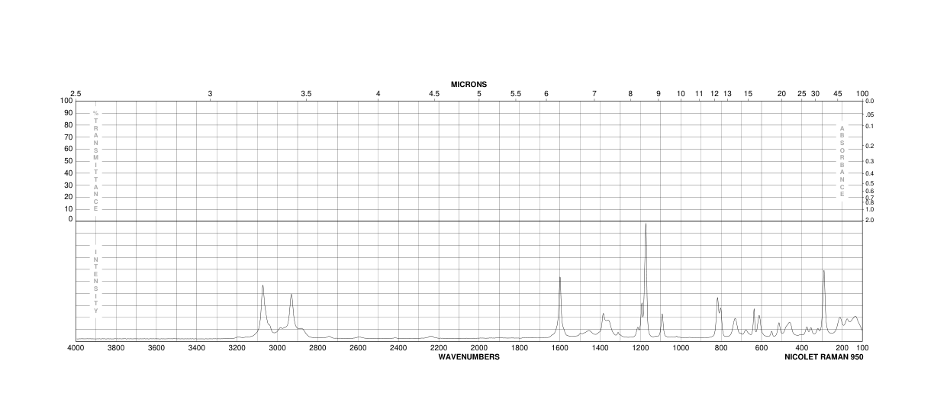Click transmittance scale value 50
This screenshot has width=934, height=403.
[x=69, y=161]
